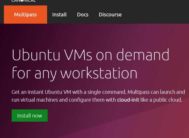Open the Docs navigation link
189x138 pixels.
click(83, 15)
